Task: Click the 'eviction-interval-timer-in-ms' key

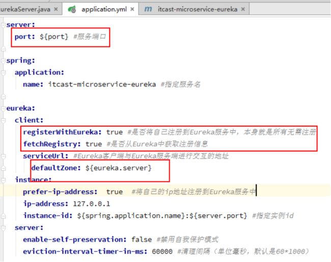Action: 83,252
